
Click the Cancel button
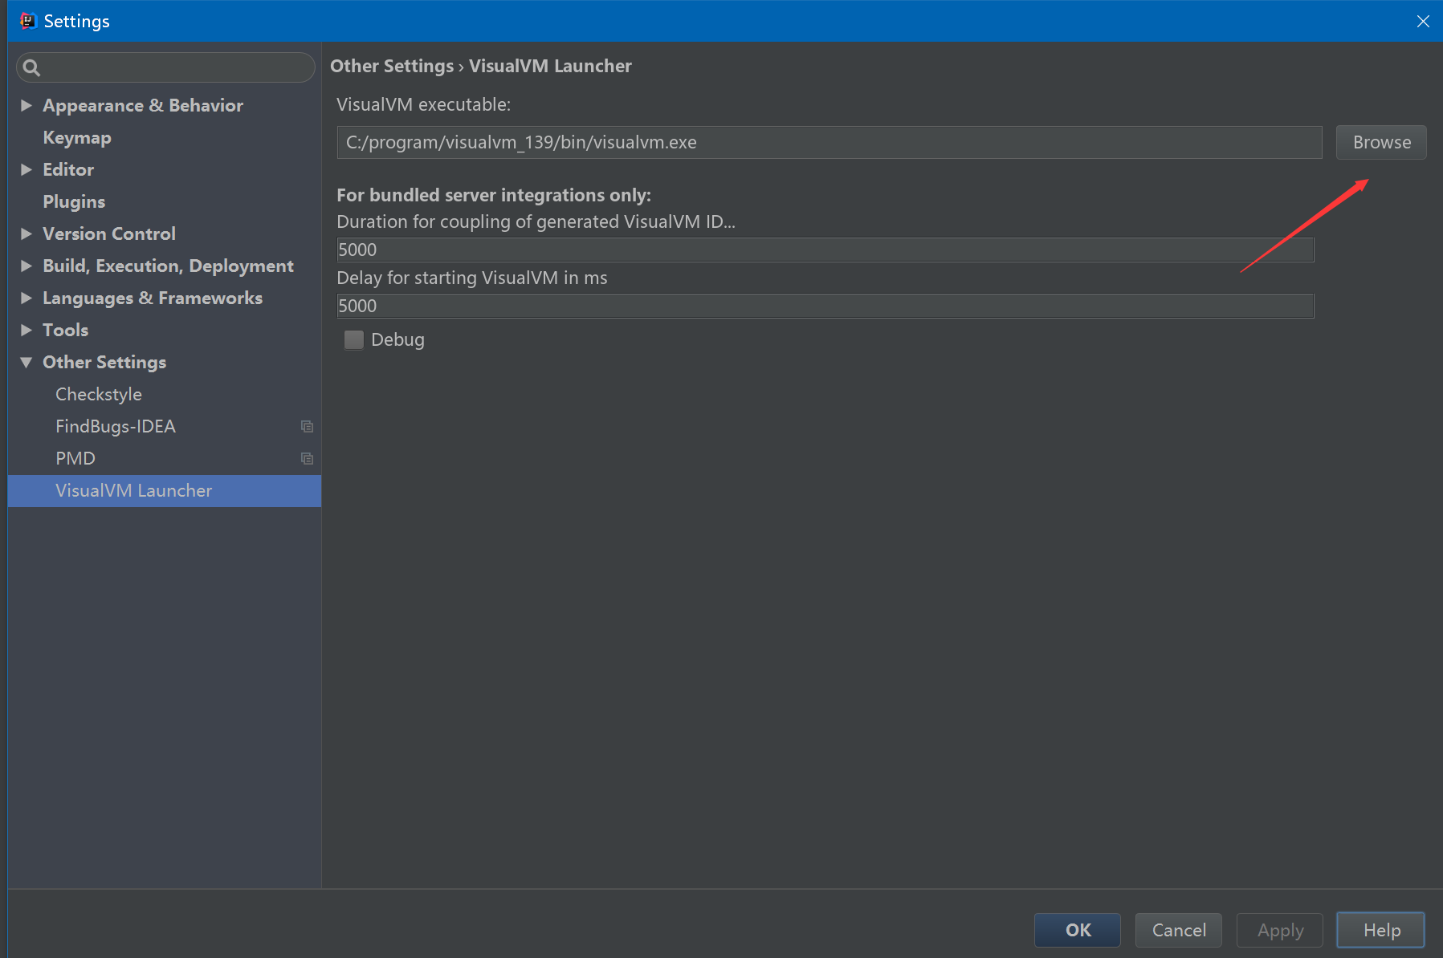1179,930
